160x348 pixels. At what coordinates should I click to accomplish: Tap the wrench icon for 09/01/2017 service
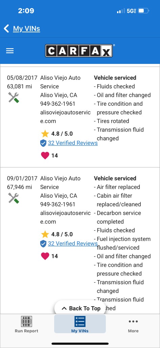point(14,198)
